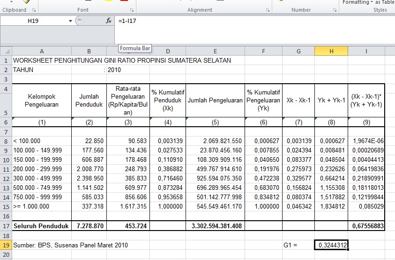Image resolution: width=395 pixels, height=260 pixels.
Task: Select column G header
Action: pos(298,51)
